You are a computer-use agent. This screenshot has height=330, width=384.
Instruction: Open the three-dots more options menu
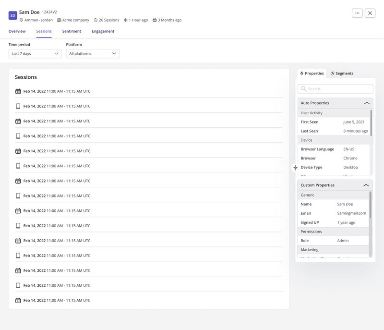tap(357, 13)
